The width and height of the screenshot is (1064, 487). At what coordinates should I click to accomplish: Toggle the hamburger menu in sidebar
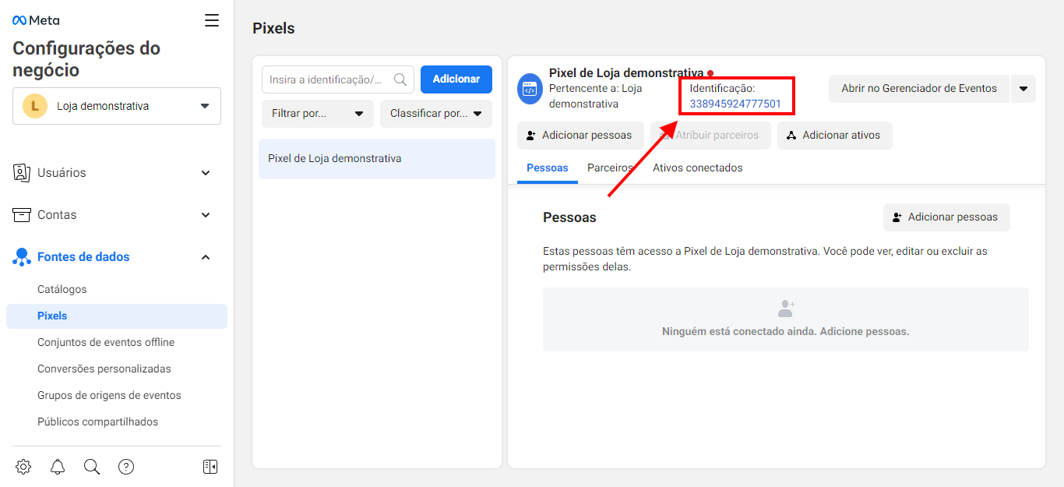point(212,20)
